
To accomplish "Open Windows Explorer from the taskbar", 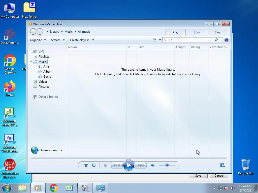I will [22, 188].
